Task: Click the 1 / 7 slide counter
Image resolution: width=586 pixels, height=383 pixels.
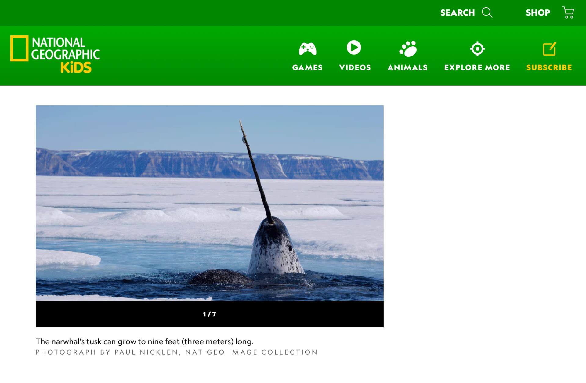Action: click(209, 314)
